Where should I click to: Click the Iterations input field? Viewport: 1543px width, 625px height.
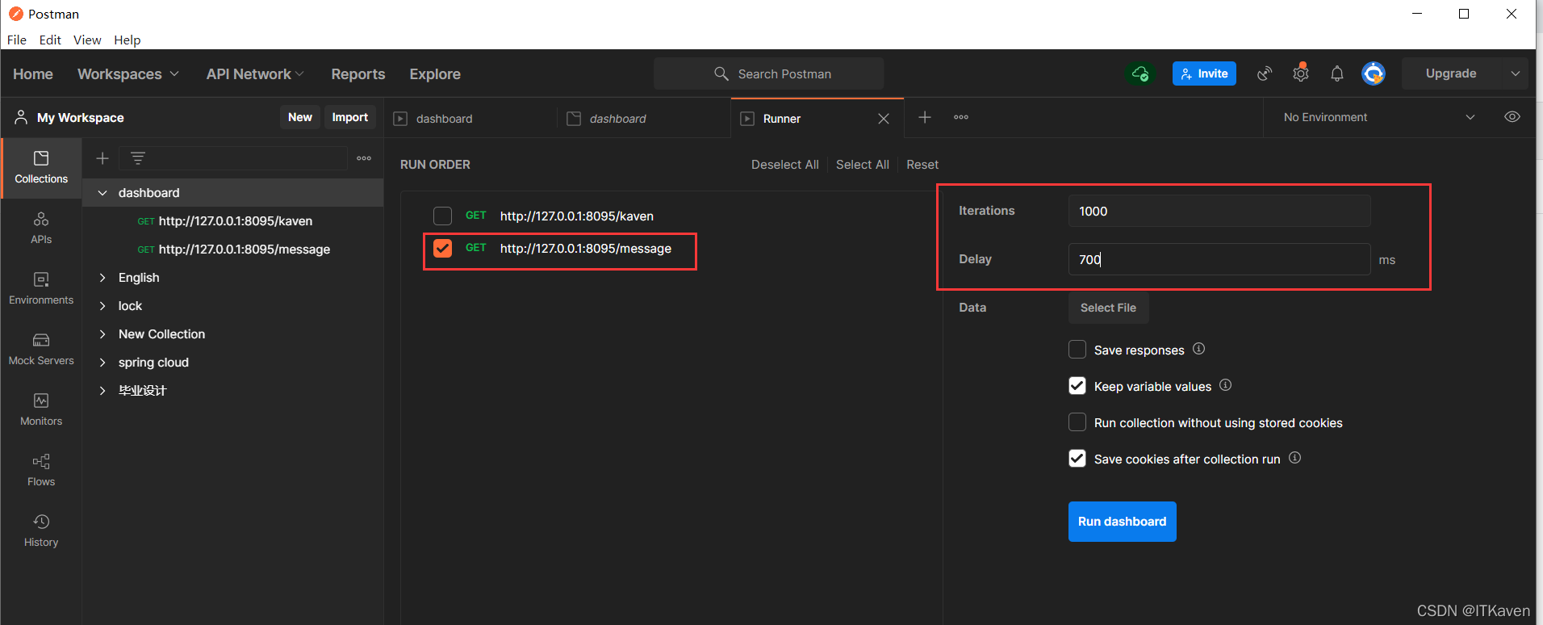(x=1219, y=211)
